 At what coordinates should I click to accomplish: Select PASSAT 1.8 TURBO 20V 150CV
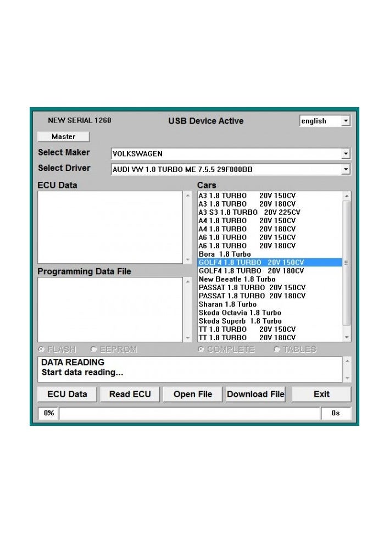270,287
